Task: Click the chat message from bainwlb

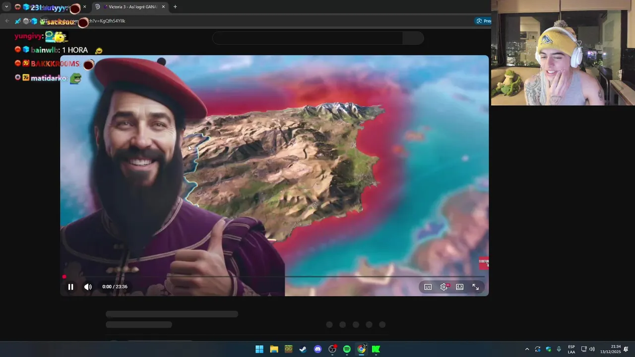Action: (59, 50)
